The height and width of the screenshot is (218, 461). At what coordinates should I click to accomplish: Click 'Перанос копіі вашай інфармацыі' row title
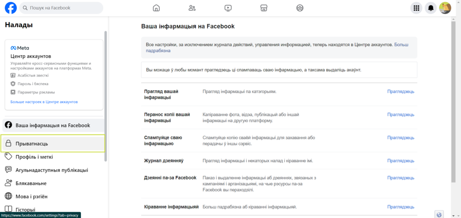[167, 118]
